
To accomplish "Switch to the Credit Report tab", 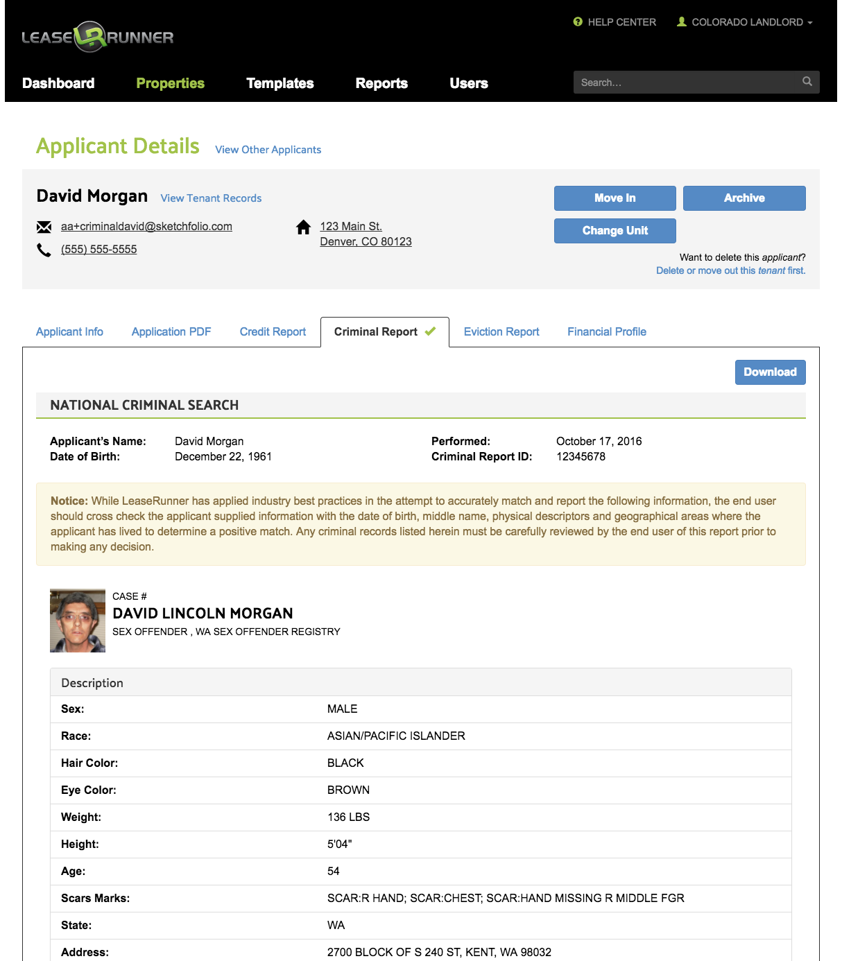I will [273, 331].
